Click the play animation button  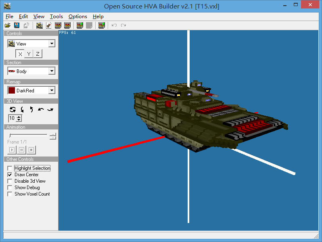pyautogui.click(x=12, y=150)
